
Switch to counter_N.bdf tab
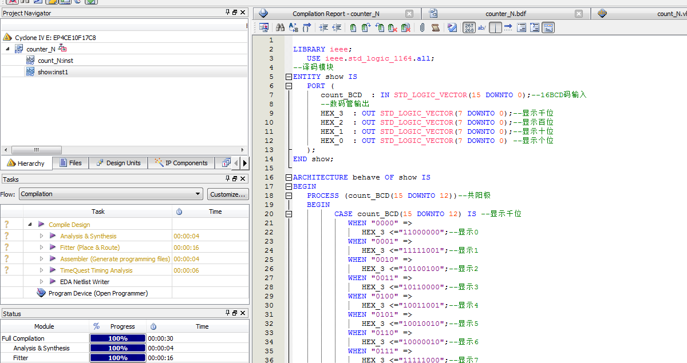pyautogui.click(x=506, y=14)
